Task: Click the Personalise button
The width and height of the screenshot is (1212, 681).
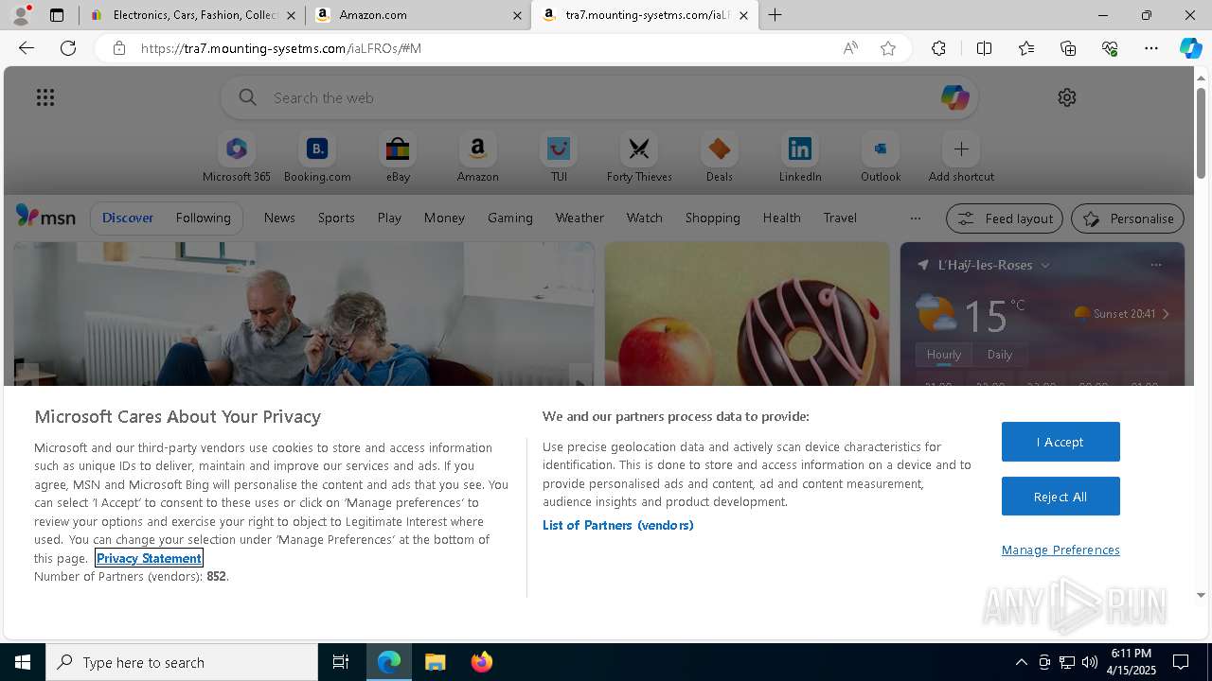Action: tap(1128, 218)
